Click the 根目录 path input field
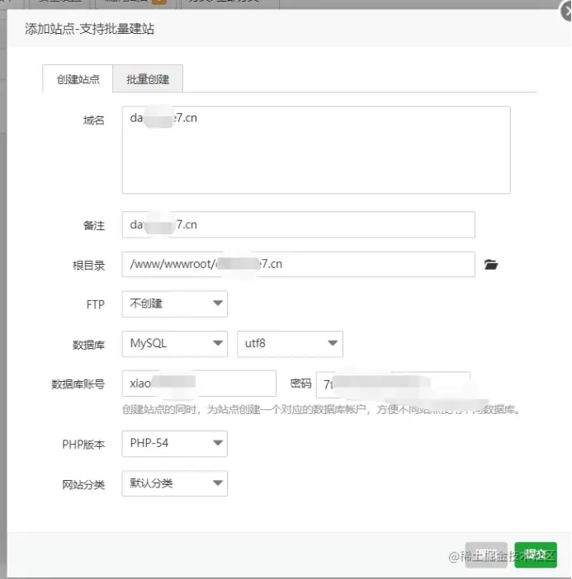The width and height of the screenshot is (572, 579). pyautogui.click(x=298, y=264)
